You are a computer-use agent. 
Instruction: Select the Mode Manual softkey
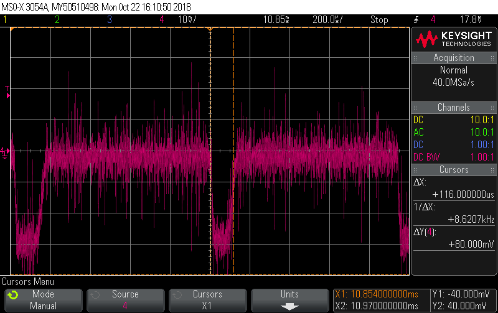tap(44, 301)
